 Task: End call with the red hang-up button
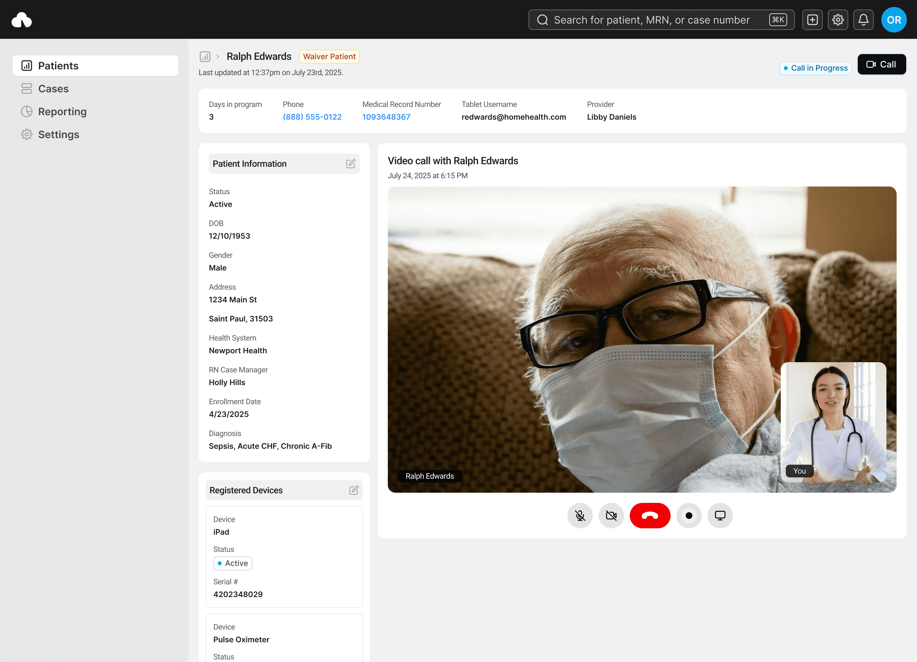tap(650, 515)
